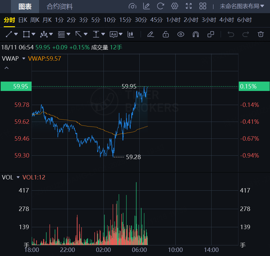The image size is (270, 256).
Task: Select the 15分 interval
Action: [x=125, y=20]
